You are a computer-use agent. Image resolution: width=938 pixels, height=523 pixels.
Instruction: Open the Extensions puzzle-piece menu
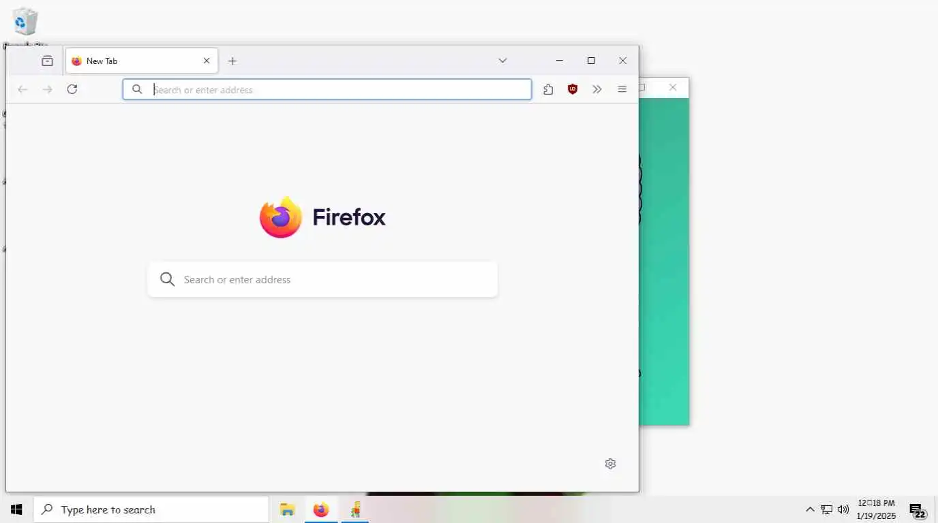548,89
